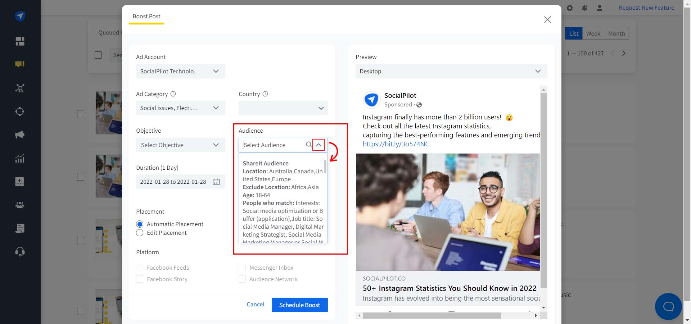Collapse the Audience dropdown chevron

click(319, 145)
